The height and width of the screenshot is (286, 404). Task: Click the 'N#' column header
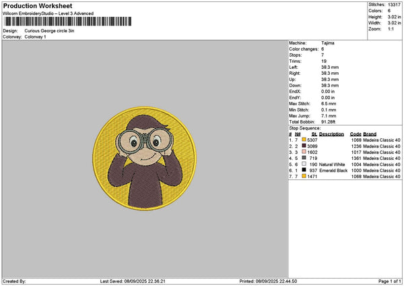(298, 134)
